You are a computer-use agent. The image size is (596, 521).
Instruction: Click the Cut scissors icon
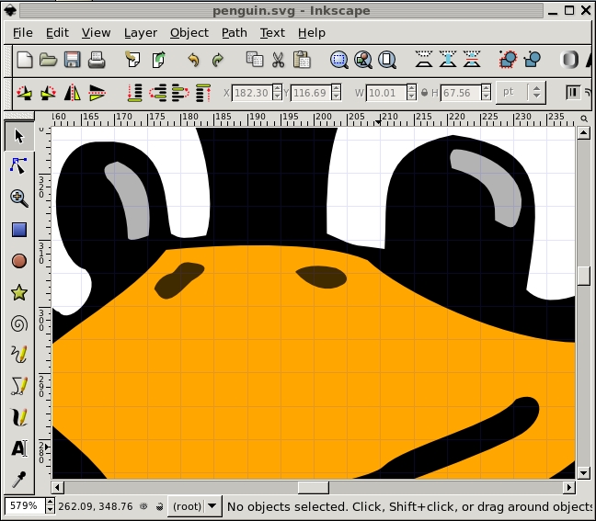tap(278, 60)
